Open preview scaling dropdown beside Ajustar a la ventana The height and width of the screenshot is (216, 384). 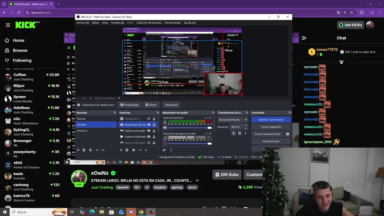pyautogui.click(x=119, y=98)
